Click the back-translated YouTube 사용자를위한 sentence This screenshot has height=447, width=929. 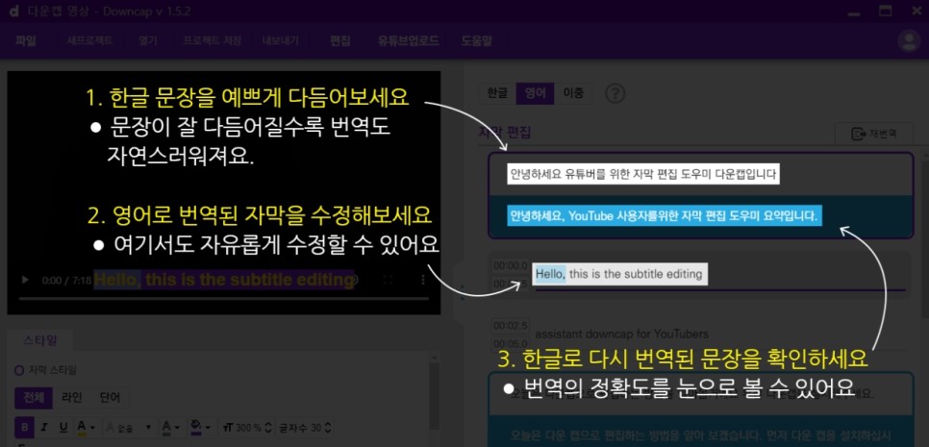pyautogui.click(x=665, y=215)
